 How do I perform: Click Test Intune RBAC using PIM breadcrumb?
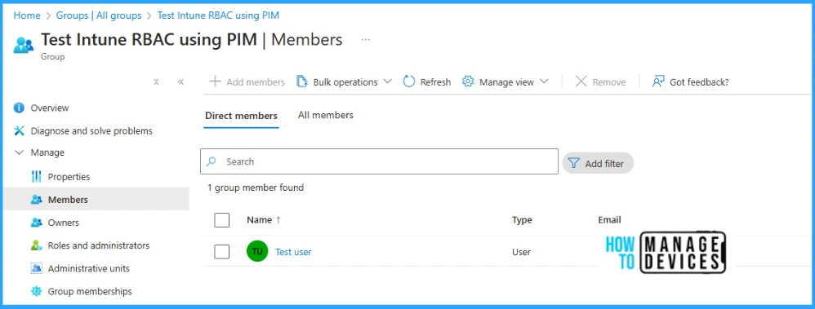218,15
